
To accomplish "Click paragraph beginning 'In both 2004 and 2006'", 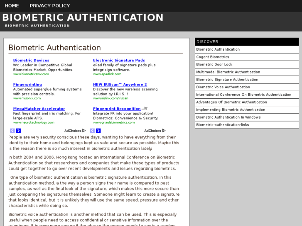I will pos(94,163).
